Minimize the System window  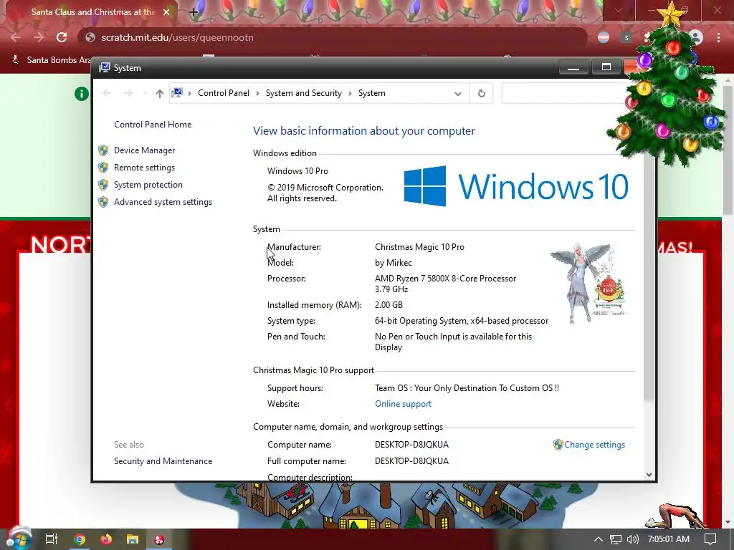[573, 67]
